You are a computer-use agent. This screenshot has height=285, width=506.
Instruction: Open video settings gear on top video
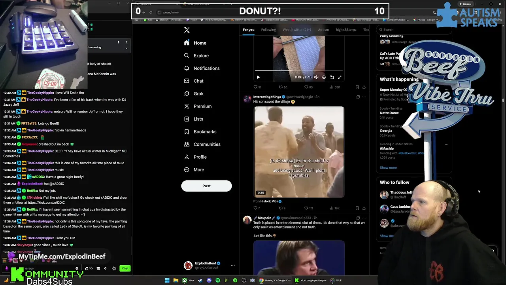[x=324, y=77]
